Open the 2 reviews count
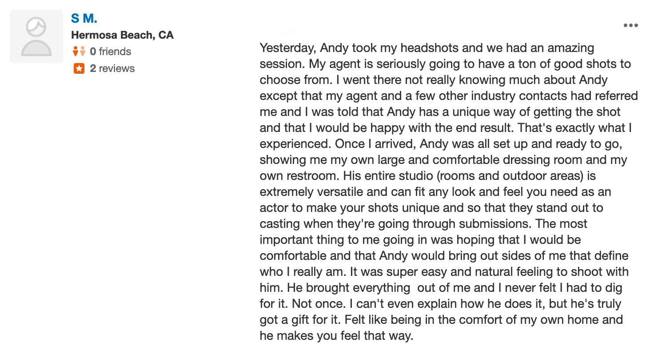The image size is (662, 358). 112,68
